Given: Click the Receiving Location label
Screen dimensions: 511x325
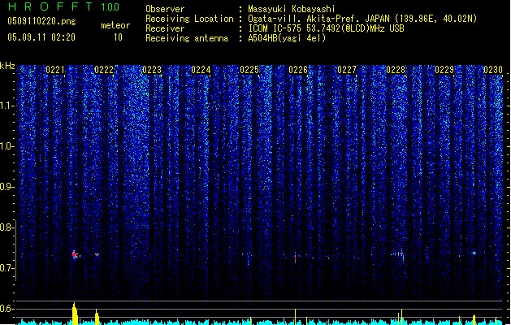Looking at the screenshot, I should [x=189, y=19].
